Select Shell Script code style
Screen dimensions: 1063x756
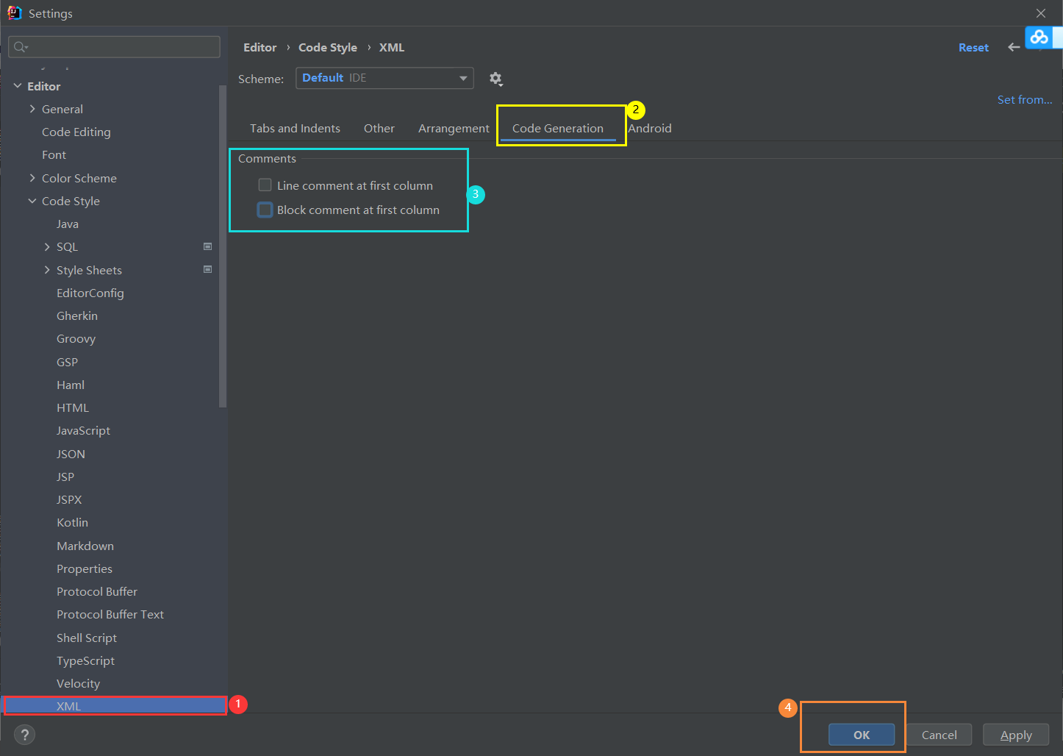[x=87, y=638]
